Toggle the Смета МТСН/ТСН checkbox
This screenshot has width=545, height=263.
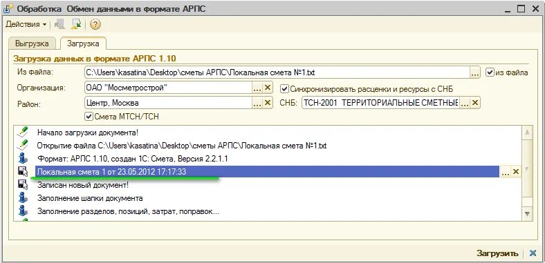(89, 117)
